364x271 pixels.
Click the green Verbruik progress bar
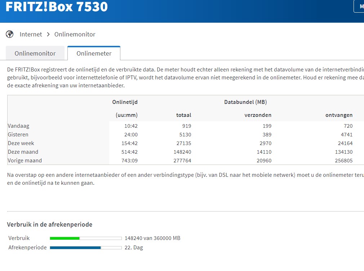[85, 238]
